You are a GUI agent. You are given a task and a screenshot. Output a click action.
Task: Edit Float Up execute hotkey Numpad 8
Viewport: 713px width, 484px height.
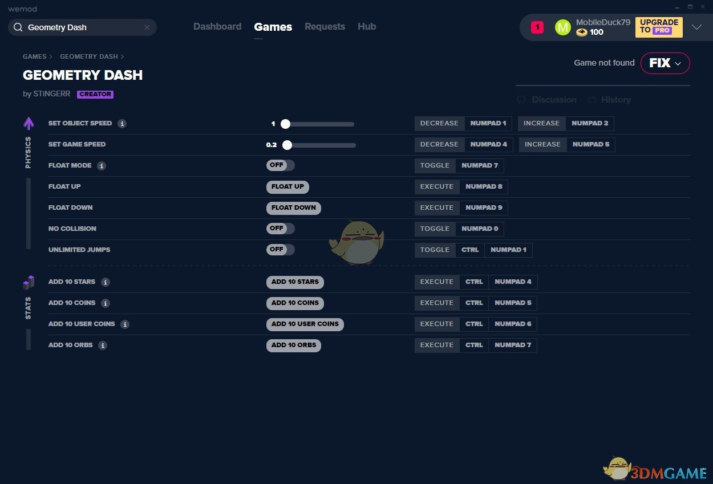461,187
